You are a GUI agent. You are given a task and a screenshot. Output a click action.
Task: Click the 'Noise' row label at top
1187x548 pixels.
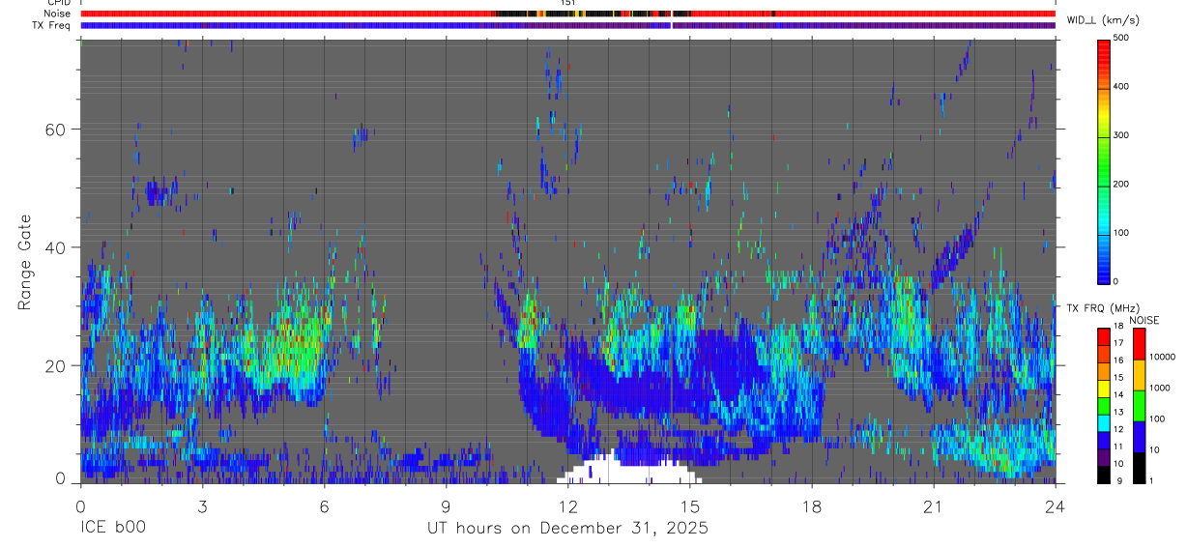57,14
